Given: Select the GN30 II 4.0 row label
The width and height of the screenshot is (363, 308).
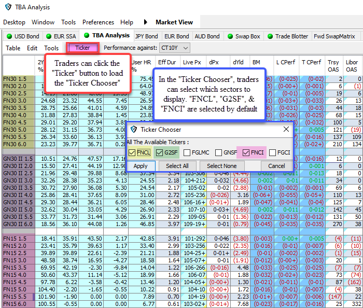Looking at the screenshot, I should pos(19,195).
